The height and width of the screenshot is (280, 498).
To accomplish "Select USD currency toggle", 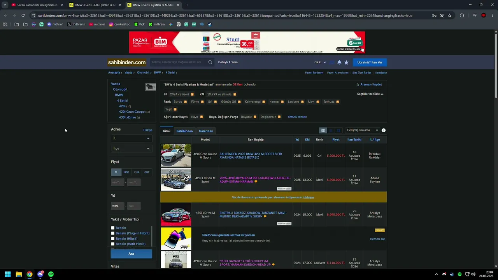I will point(126,172).
